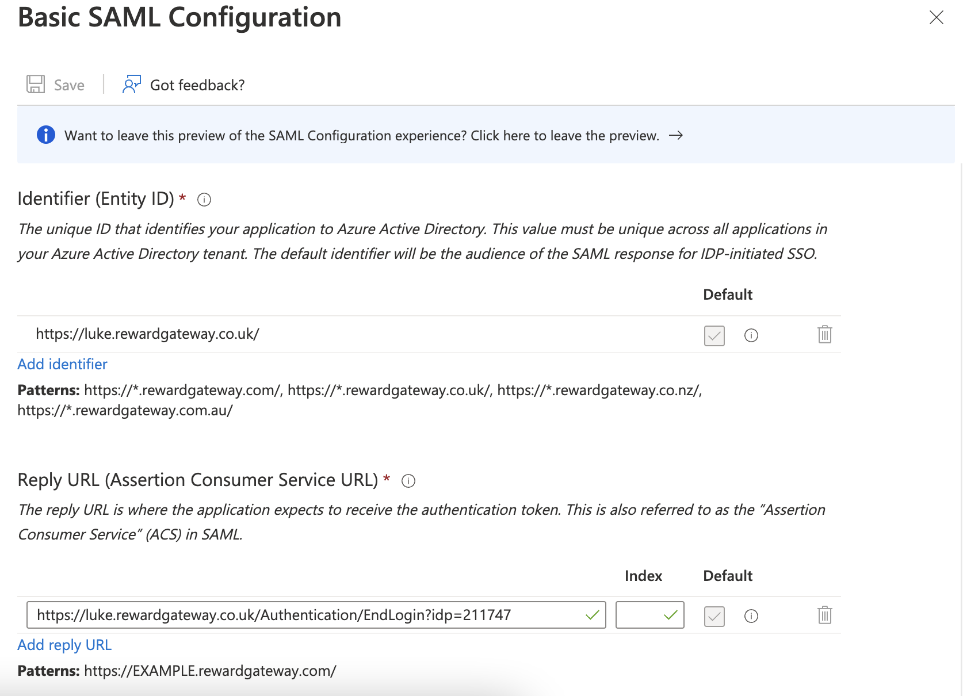Click Default column header in Identifier section

(728, 295)
